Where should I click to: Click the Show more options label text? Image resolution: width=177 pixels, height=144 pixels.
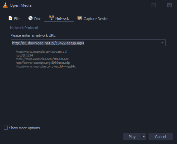coord(24,128)
